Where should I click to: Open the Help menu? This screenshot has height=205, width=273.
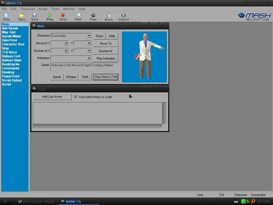(82, 9)
